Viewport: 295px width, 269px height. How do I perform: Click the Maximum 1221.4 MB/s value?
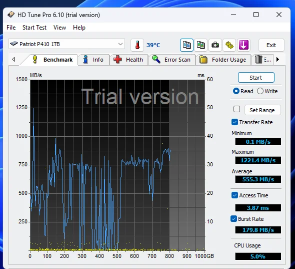258,160
